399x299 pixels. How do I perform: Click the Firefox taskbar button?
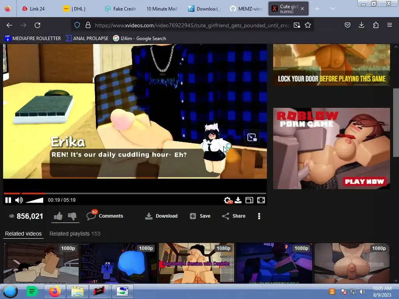(55, 291)
